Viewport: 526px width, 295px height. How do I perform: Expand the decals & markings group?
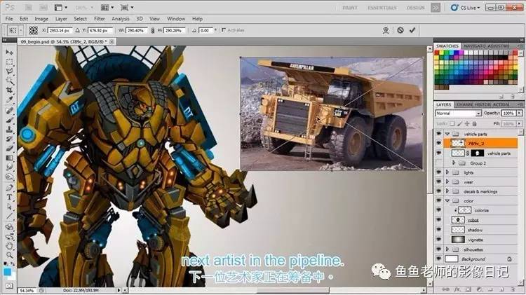[x=447, y=191]
